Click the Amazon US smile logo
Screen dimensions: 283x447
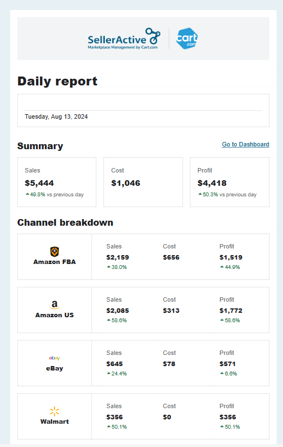[54, 304]
